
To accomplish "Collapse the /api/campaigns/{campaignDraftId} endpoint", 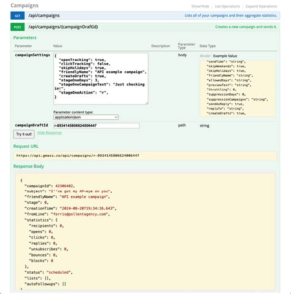I will click(x=63, y=27).
